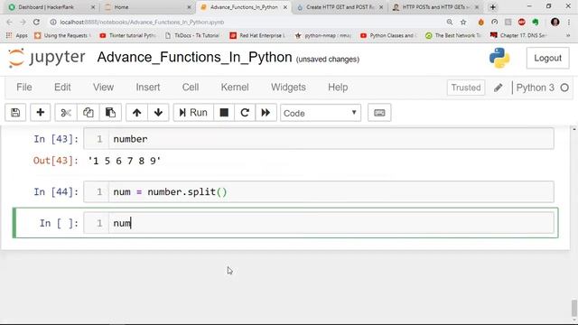Image resolution: width=578 pixels, height=325 pixels.
Task: Click the zoom magnifier icon in address bar
Action: (450, 22)
